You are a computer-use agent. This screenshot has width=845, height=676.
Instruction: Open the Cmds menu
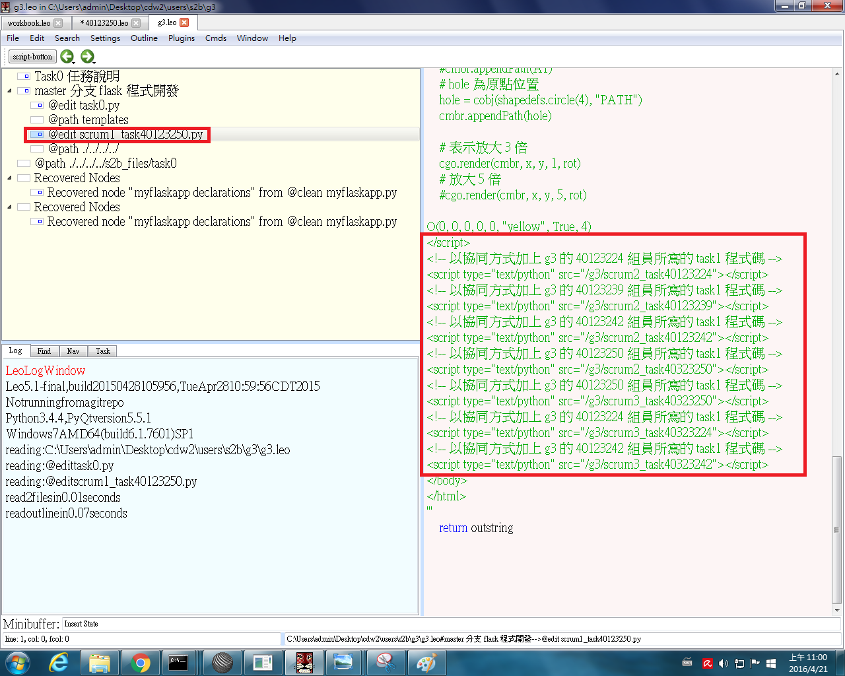point(216,38)
